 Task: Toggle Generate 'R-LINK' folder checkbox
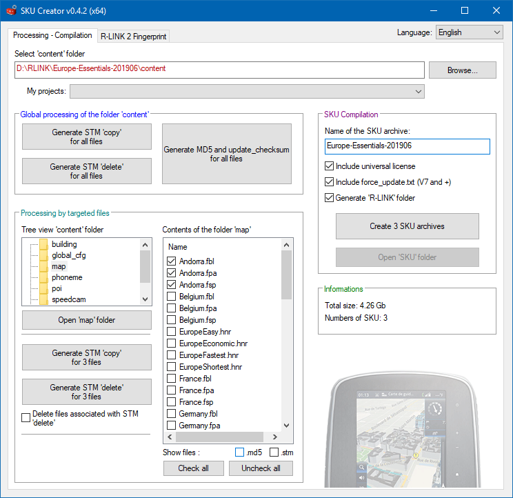[x=329, y=198]
